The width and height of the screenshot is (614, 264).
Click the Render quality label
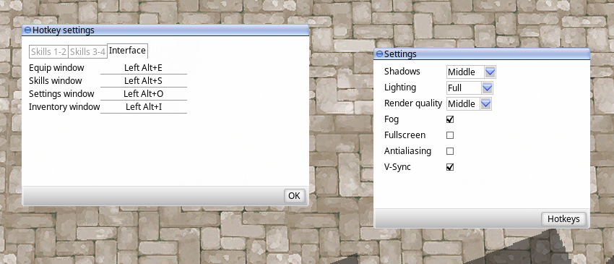tap(413, 103)
